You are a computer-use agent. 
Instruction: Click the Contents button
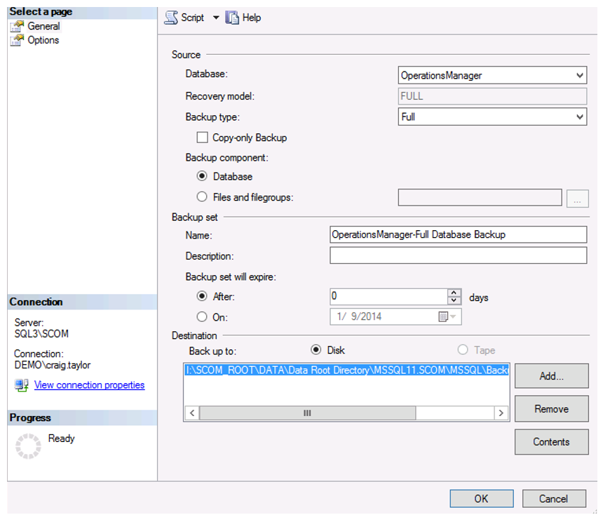pos(552,442)
